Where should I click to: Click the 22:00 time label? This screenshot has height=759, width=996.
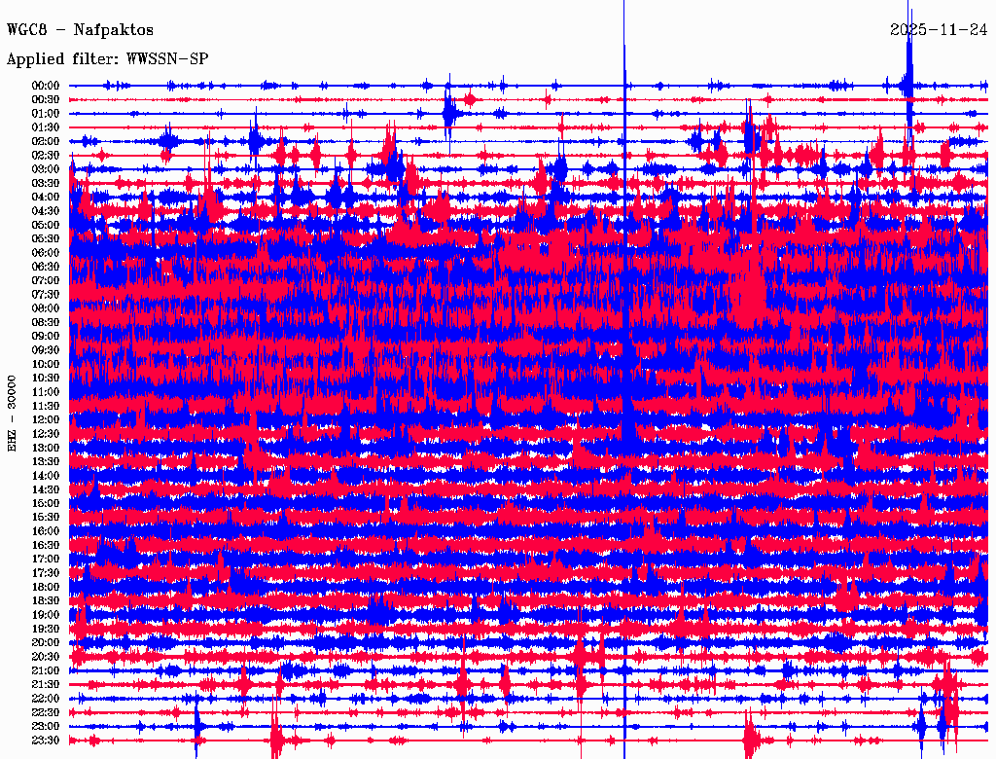point(46,699)
